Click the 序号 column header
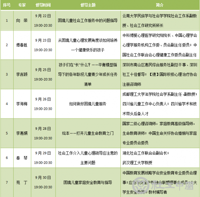Viewport: 200px width, 197px height. [x=7, y=5]
